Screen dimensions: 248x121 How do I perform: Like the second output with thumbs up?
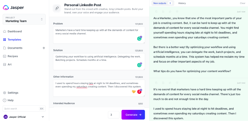[x=170, y=83]
